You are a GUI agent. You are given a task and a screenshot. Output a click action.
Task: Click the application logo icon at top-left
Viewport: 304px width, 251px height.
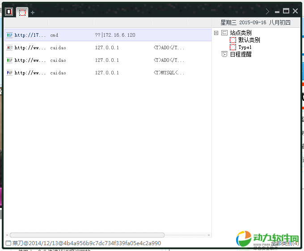(8, 12)
